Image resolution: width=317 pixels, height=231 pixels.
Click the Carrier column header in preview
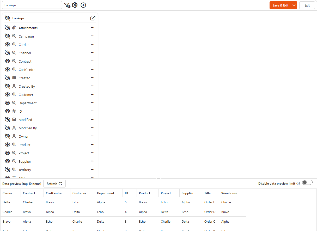(x=10, y=193)
